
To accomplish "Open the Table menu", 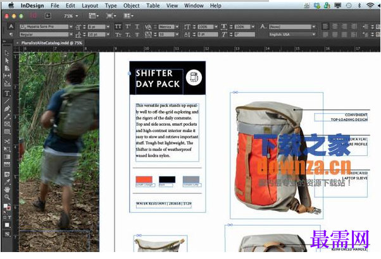I will click(x=153, y=5).
